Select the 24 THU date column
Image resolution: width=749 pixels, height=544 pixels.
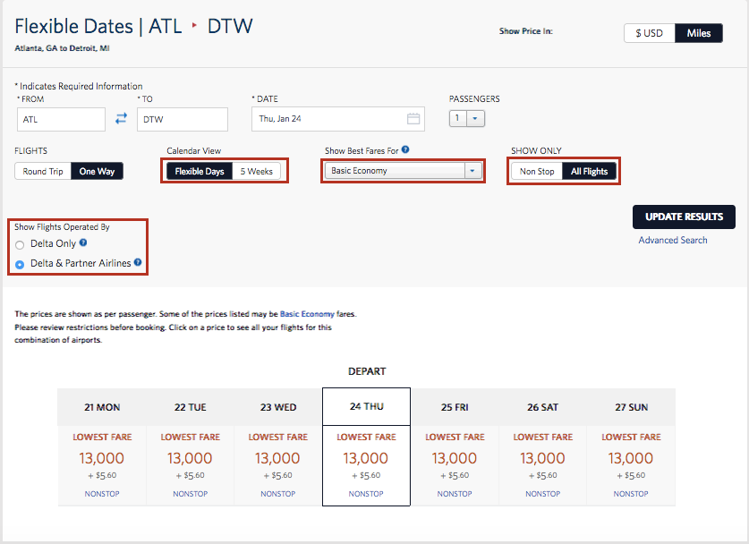tap(366, 406)
